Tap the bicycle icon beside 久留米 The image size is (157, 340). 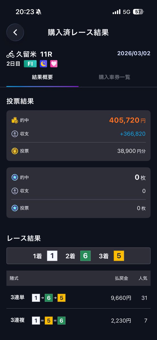(x=10, y=54)
